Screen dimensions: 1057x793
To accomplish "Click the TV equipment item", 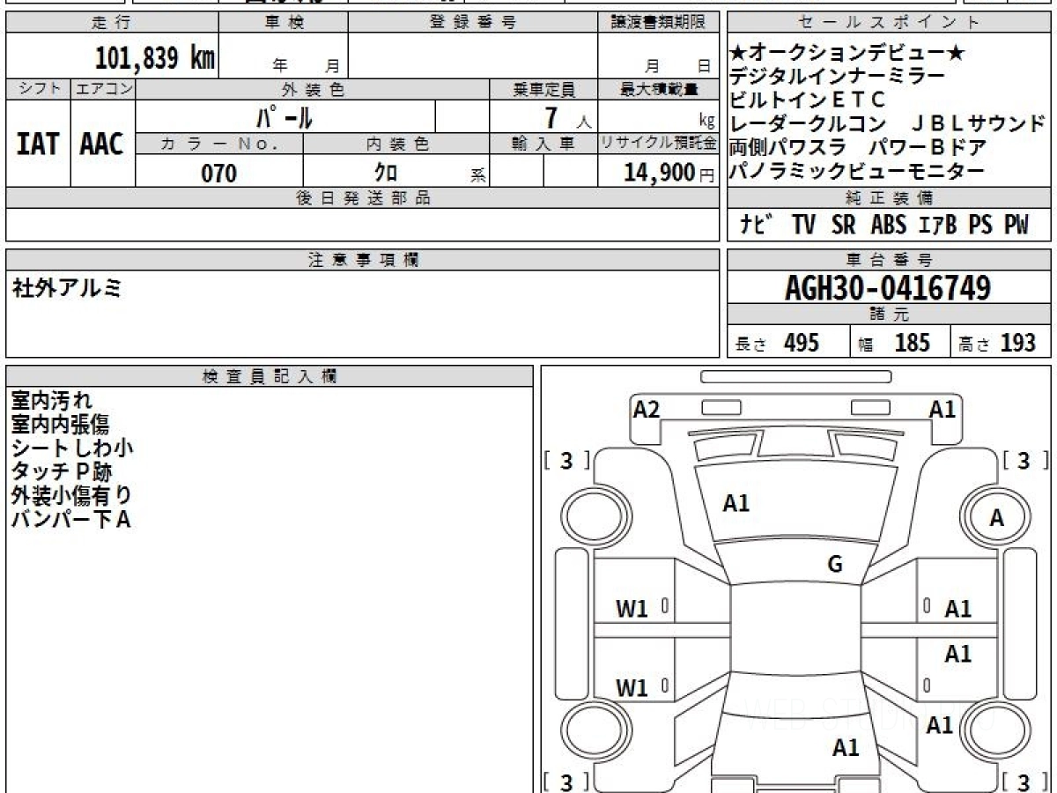I will pyautogui.click(x=803, y=226).
